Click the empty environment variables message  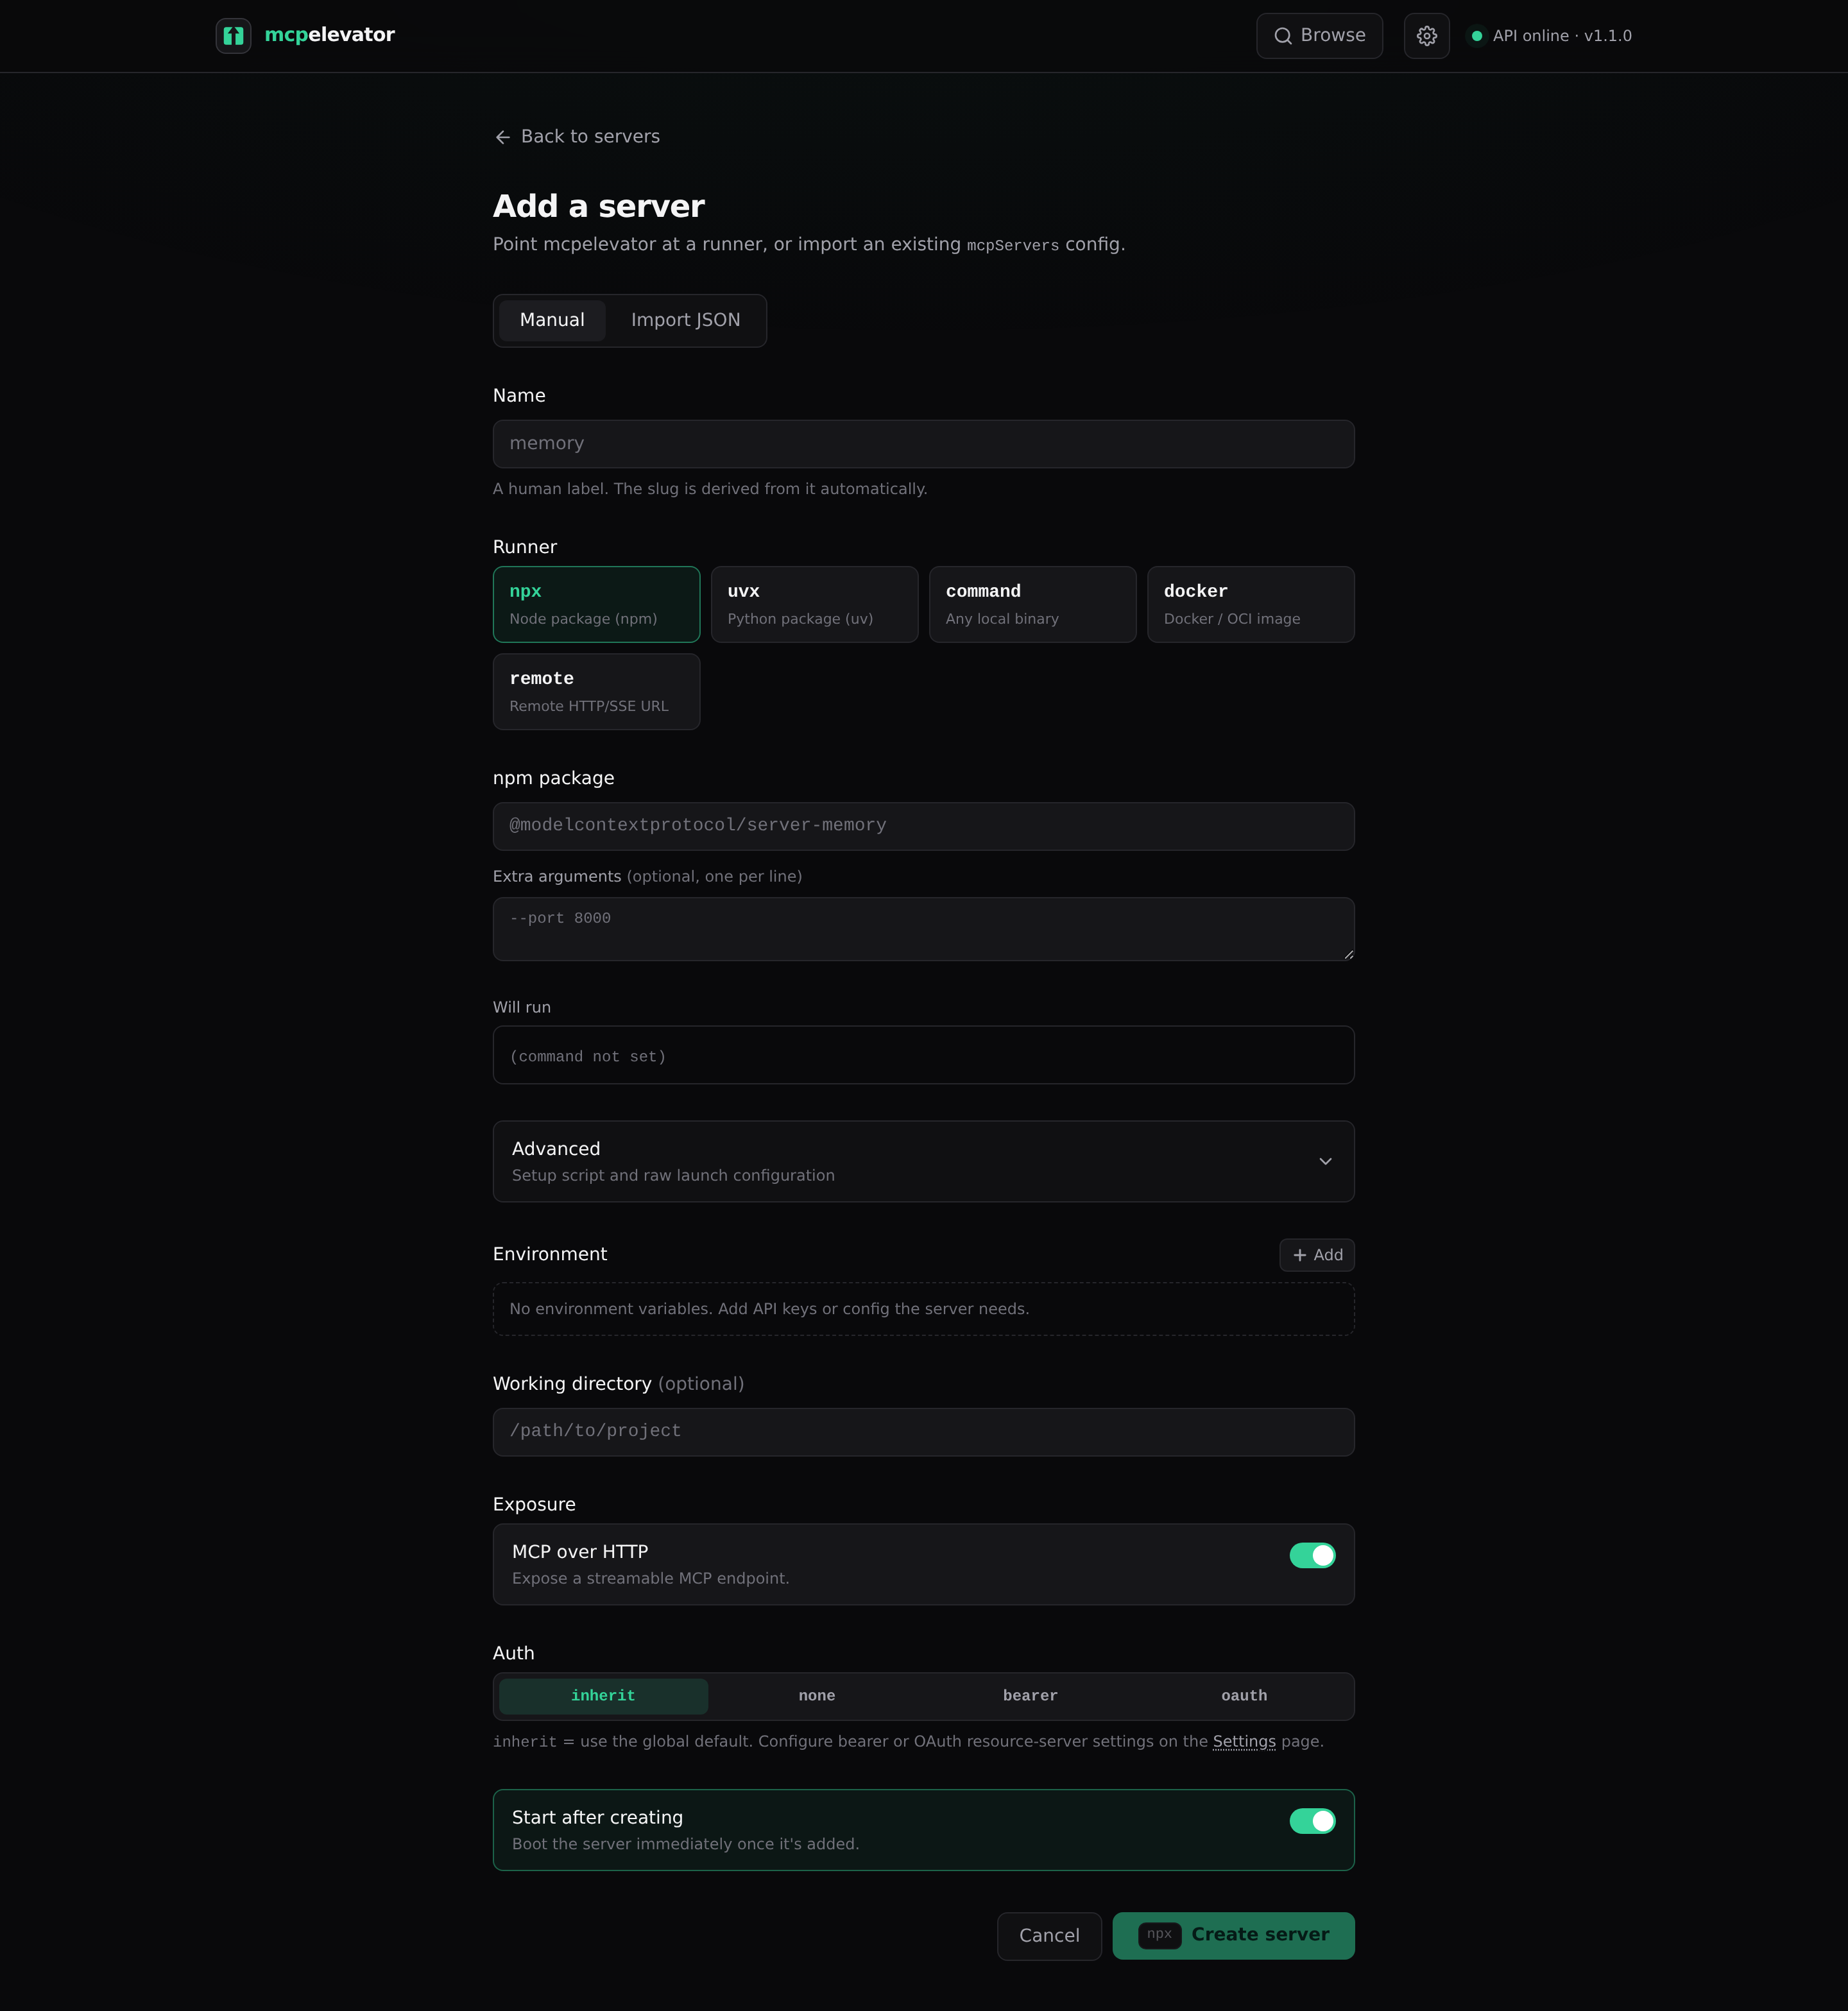923,1309
